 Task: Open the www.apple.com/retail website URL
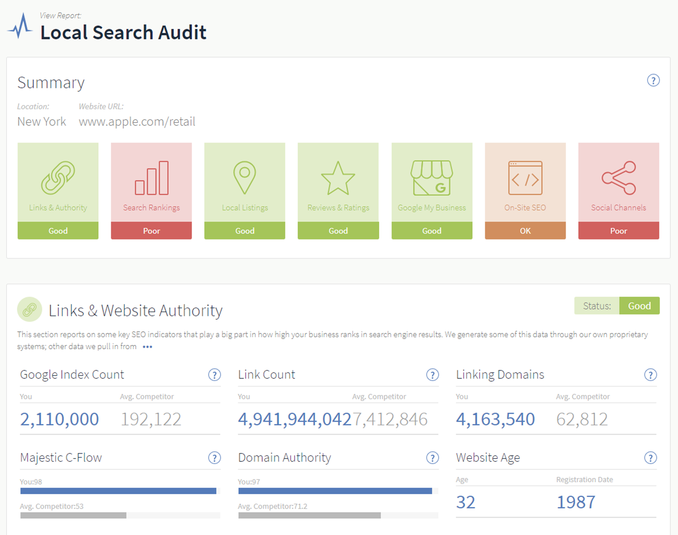coord(137,122)
